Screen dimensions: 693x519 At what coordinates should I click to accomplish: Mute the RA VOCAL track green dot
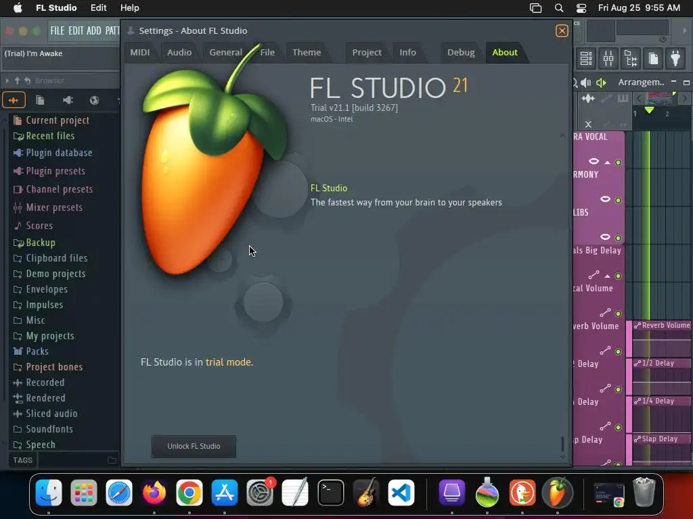(x=619, y=162)
